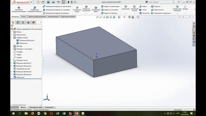
Task: Select the Уклон draft tool
Action: 143,10
